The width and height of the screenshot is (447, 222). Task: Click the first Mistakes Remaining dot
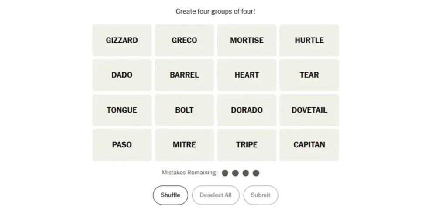[225, 173]
